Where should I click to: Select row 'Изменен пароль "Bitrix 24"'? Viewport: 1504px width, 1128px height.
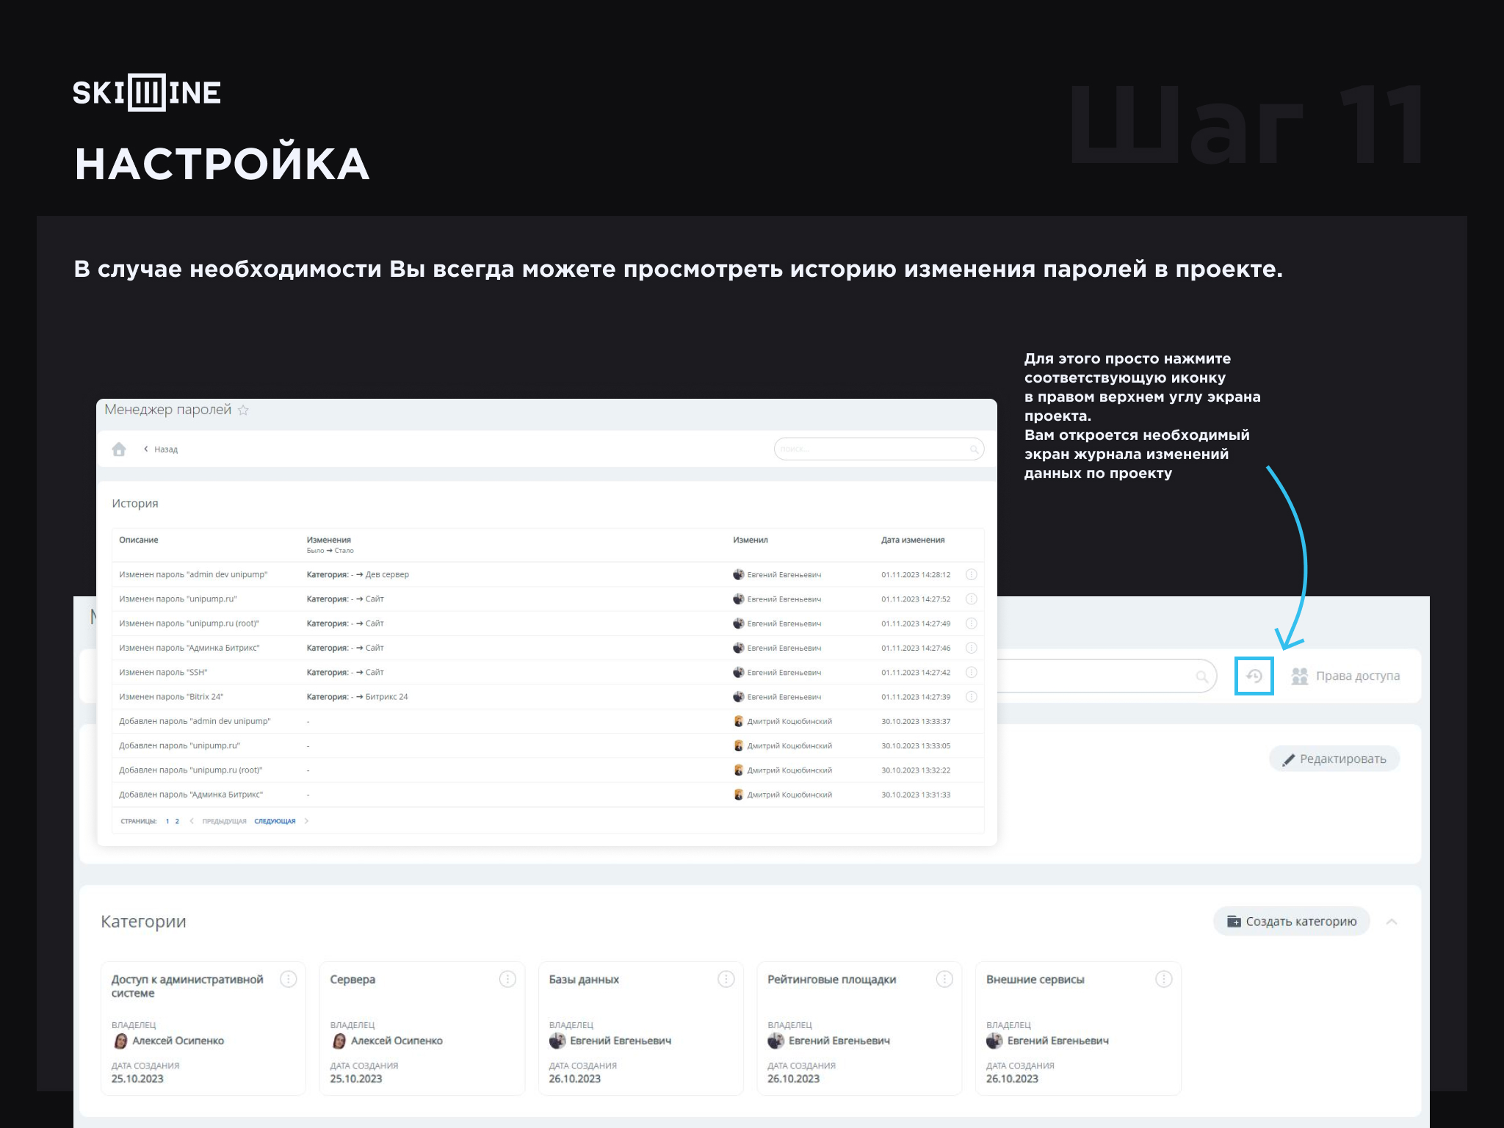[x=548, y=696]
